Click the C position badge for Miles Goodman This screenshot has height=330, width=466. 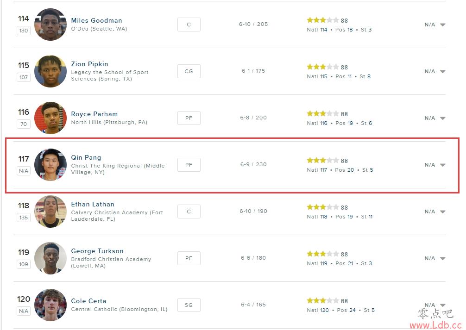click(x=189, y=25)
